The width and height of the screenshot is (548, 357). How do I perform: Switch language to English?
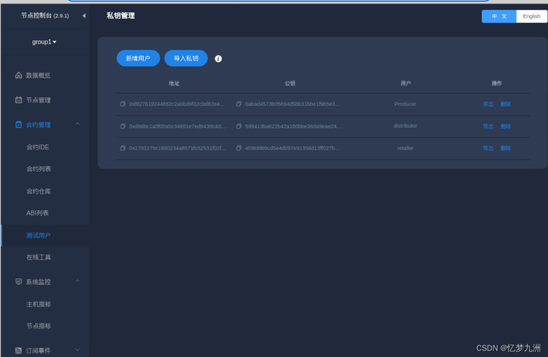pyautogui.click(x=531, y=16)
